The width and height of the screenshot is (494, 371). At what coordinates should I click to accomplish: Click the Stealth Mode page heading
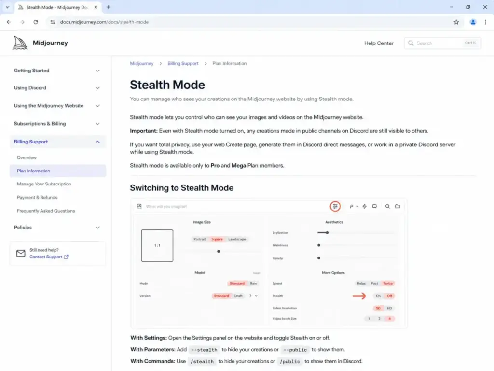[167, 85]
